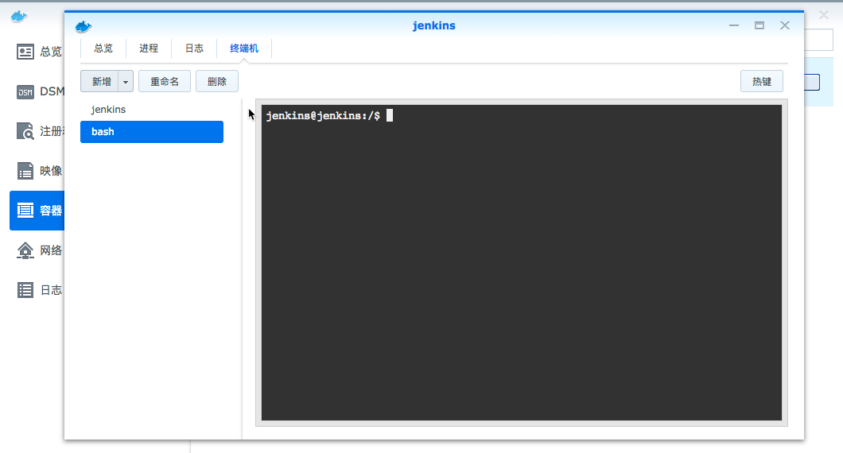Switch to the 终端机 tab
Viewport: 843px width, 453px height.
point(244,48)
